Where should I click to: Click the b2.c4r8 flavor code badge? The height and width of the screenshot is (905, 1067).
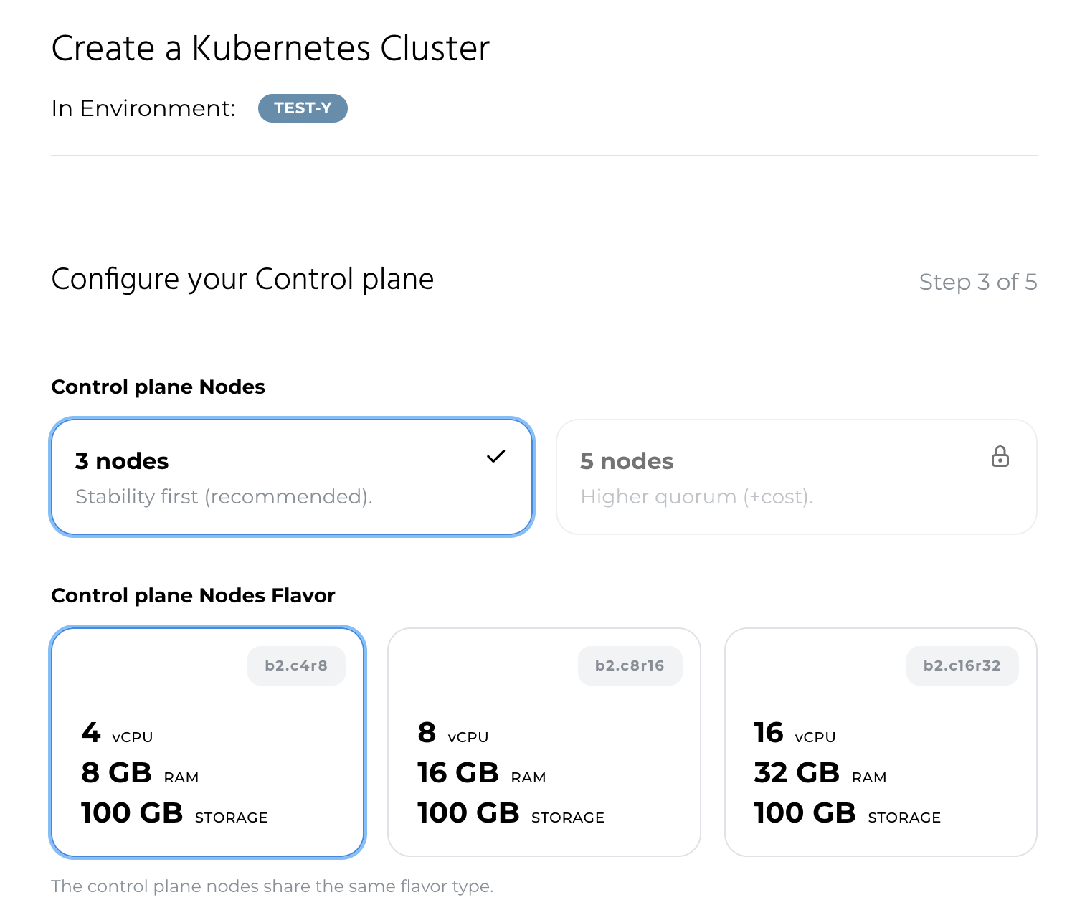coord(296,665)
